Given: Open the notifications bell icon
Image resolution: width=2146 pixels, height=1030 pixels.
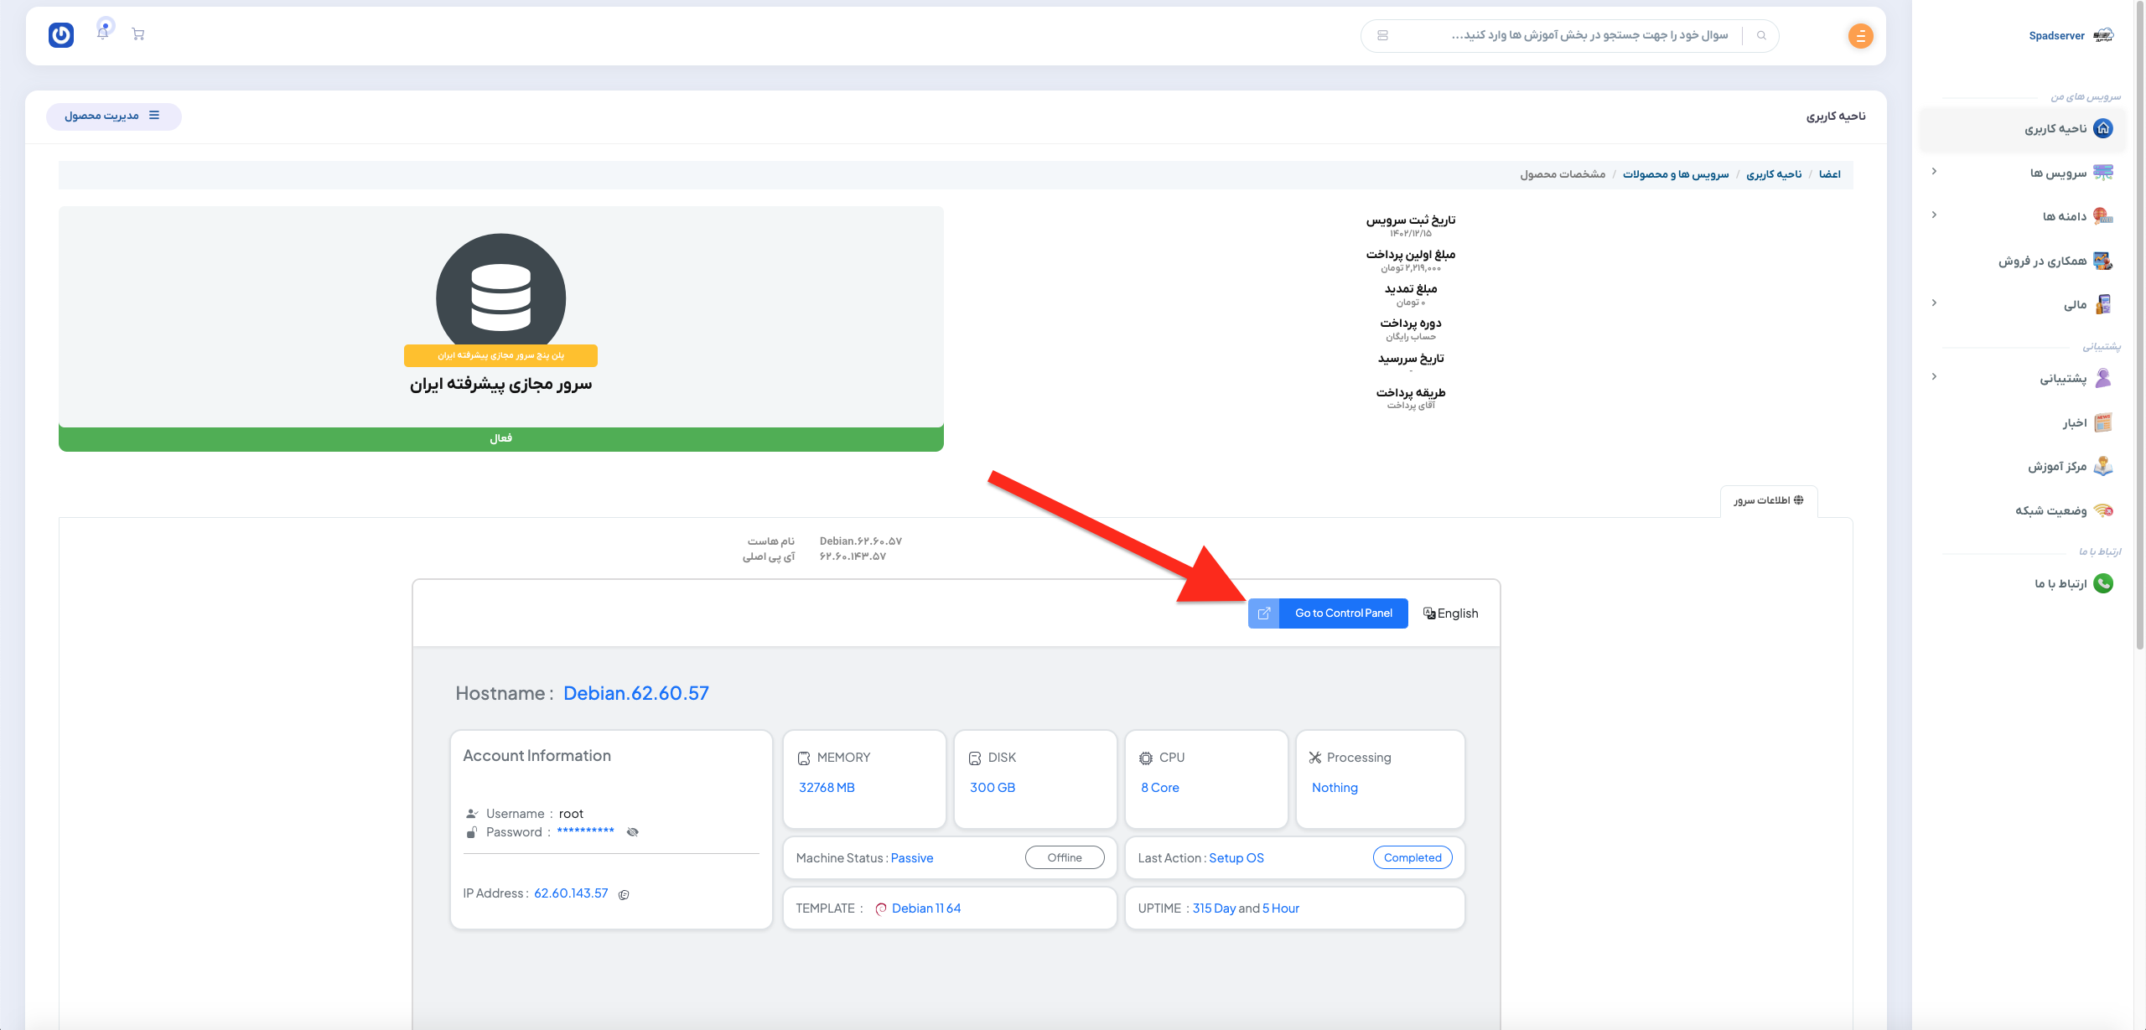Looking at the screenshot, I should point(103,32).
